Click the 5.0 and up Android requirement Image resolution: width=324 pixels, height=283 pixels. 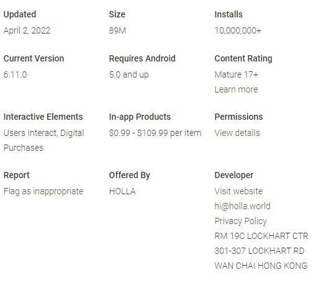pyautogui.click(x=128, y=74)
